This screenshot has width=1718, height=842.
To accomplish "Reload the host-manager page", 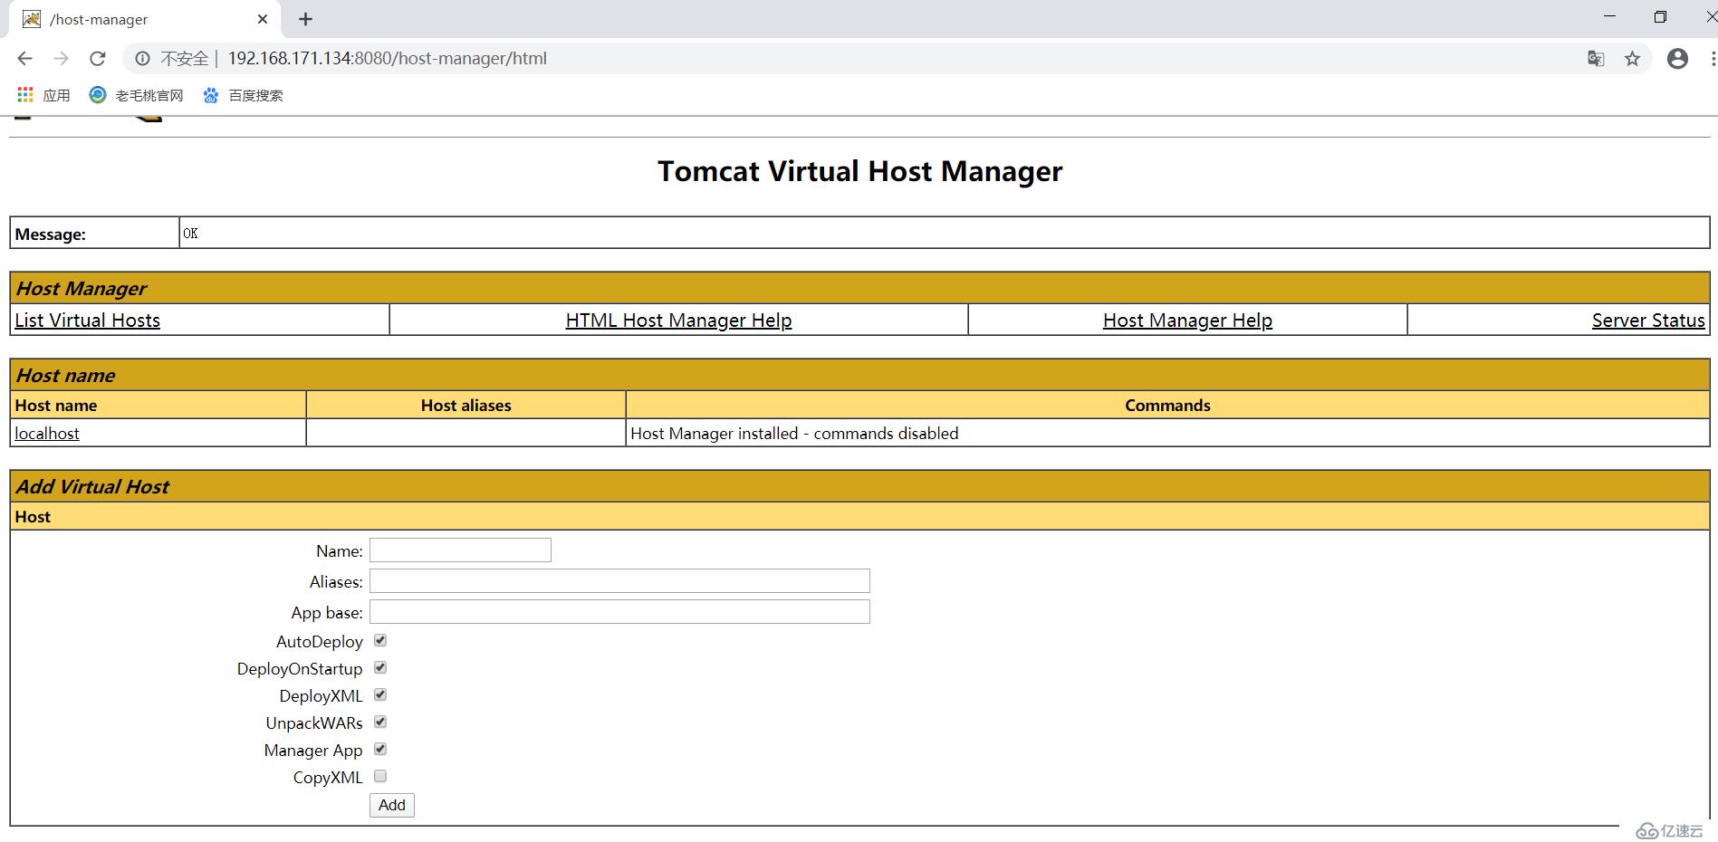I will coord(97,58).
